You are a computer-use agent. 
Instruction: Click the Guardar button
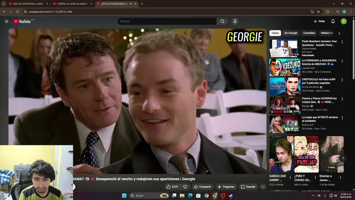pyautogui.click(x=248, y=187)
